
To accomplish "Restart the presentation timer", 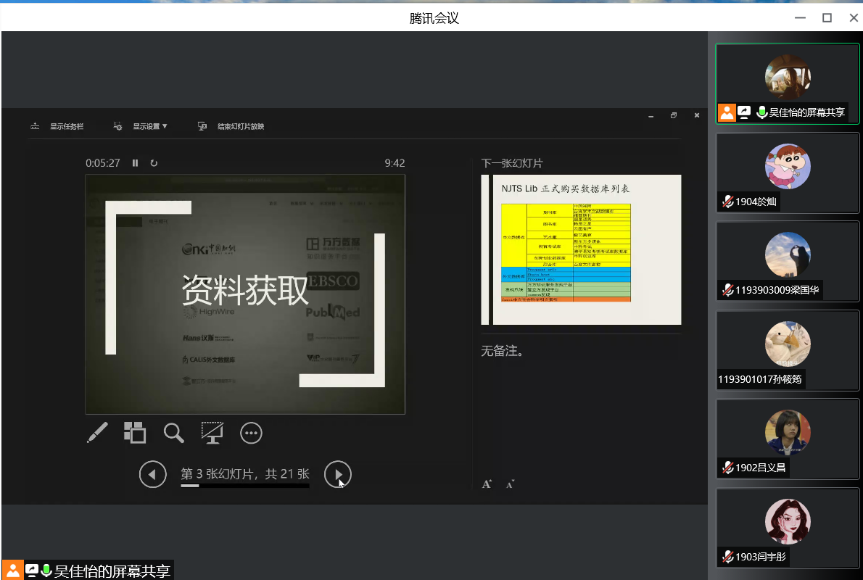I will coord(154,163).
